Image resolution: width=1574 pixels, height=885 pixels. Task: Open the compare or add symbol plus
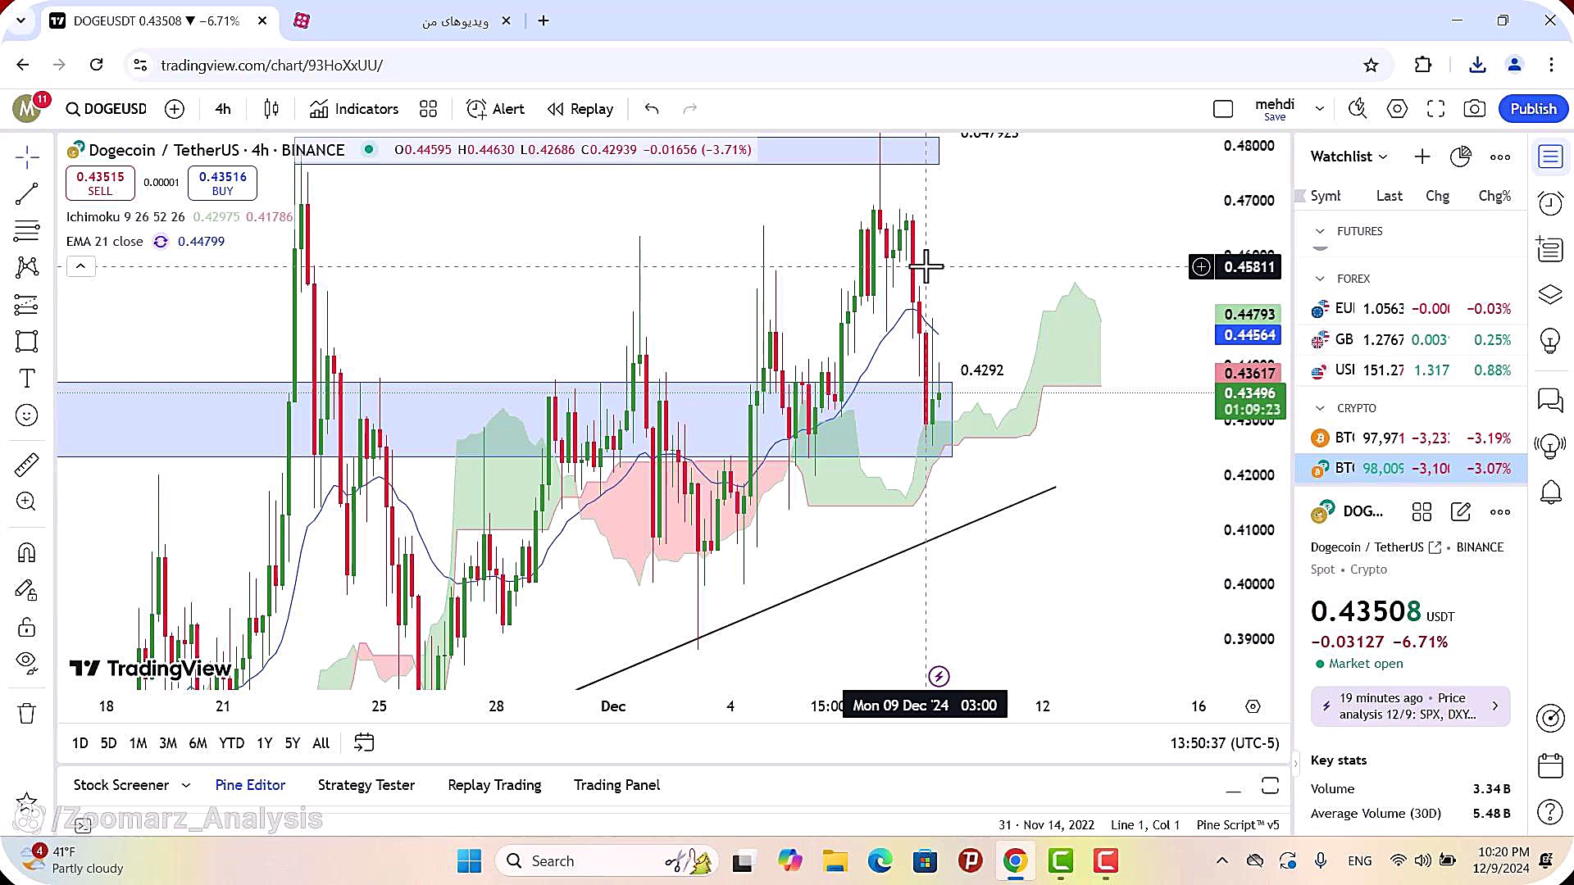[175, 109]
